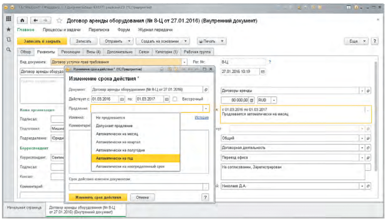Viewport: 387px width, 222px height.
Task: Open the Переписка section
Action: click(99, 30)
